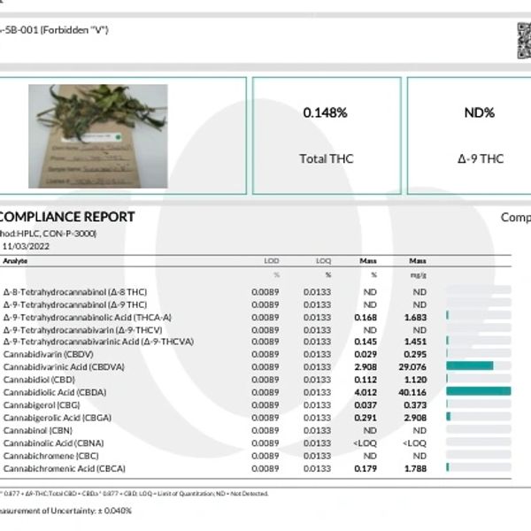531x531 pixels.
Task: Click Cannabidivarinic Acid (CBDVA) name
Action: coord(64,367)
